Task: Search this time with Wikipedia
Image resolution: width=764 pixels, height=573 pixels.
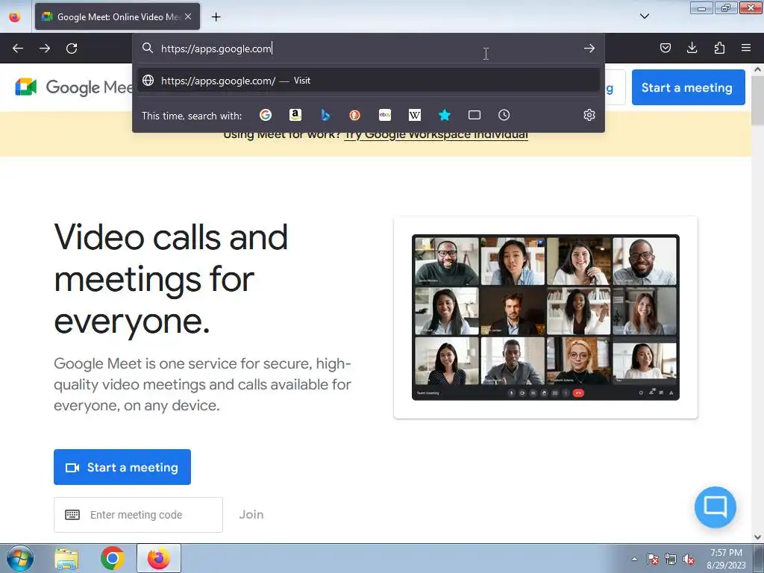Action: (x=415, y=115)
